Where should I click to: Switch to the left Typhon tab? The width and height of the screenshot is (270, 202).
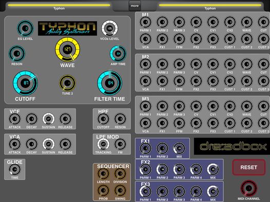59,7
